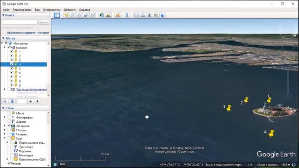Click the split-view button below places
Screen dimensions: 299x168
[x=12, y=101]
